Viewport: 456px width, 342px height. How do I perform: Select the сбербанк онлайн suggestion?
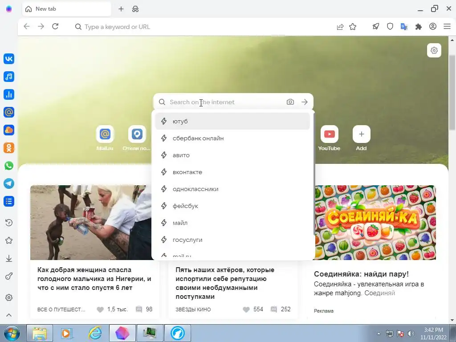pyautogui.click(x=232, y=138)
